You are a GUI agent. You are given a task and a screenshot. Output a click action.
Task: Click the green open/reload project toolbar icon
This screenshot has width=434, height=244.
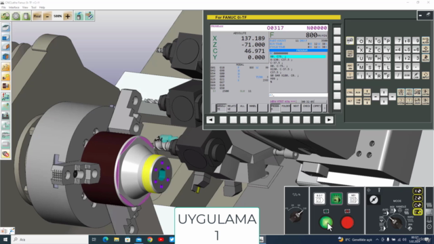tap(5, 16)
